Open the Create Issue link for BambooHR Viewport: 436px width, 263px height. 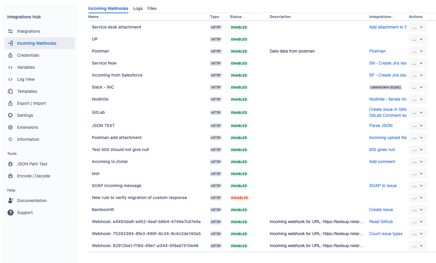(381, 210)
